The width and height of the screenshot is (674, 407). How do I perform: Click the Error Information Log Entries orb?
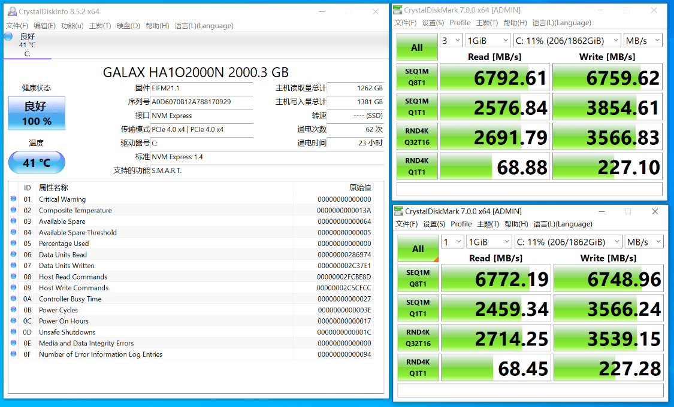point(14,354)
